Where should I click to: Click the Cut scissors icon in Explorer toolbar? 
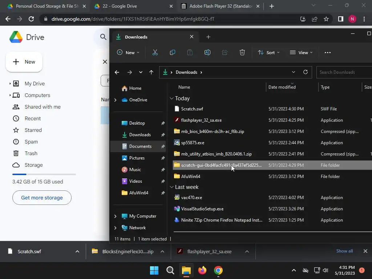coord(155,52)
